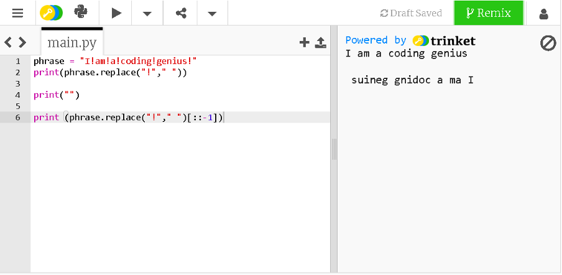Add a new file with plus icon

point(304,42)
